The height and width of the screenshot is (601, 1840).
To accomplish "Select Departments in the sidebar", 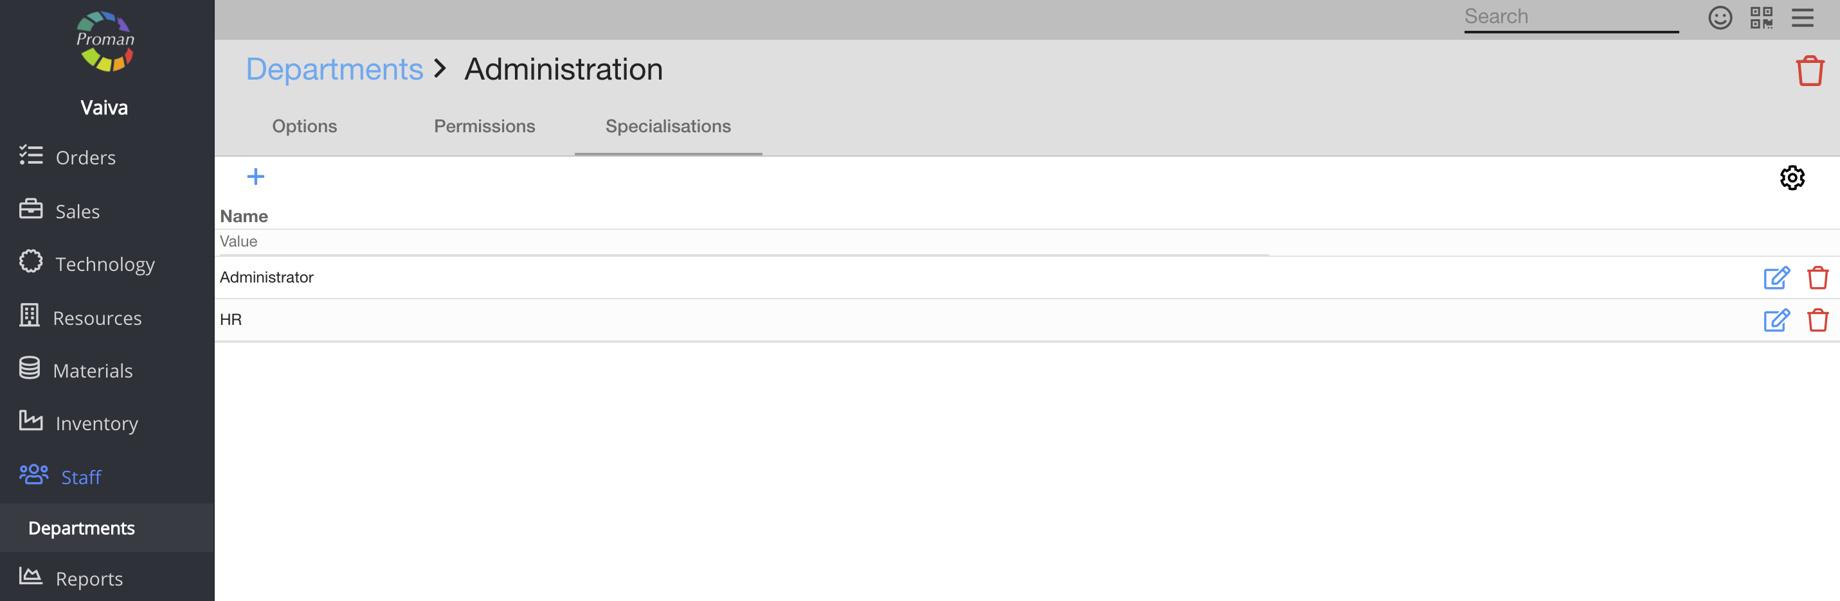I will click(82, 528).
